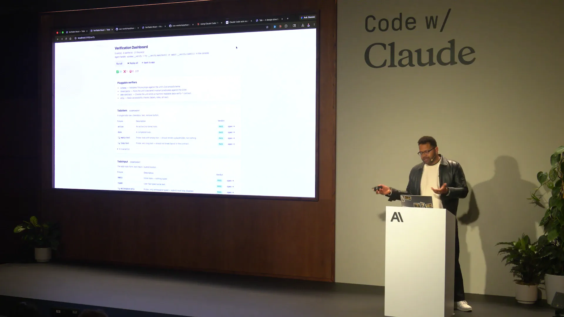
Task: Click the PASS badge for active fixture
Action: [x=221, y=127]
